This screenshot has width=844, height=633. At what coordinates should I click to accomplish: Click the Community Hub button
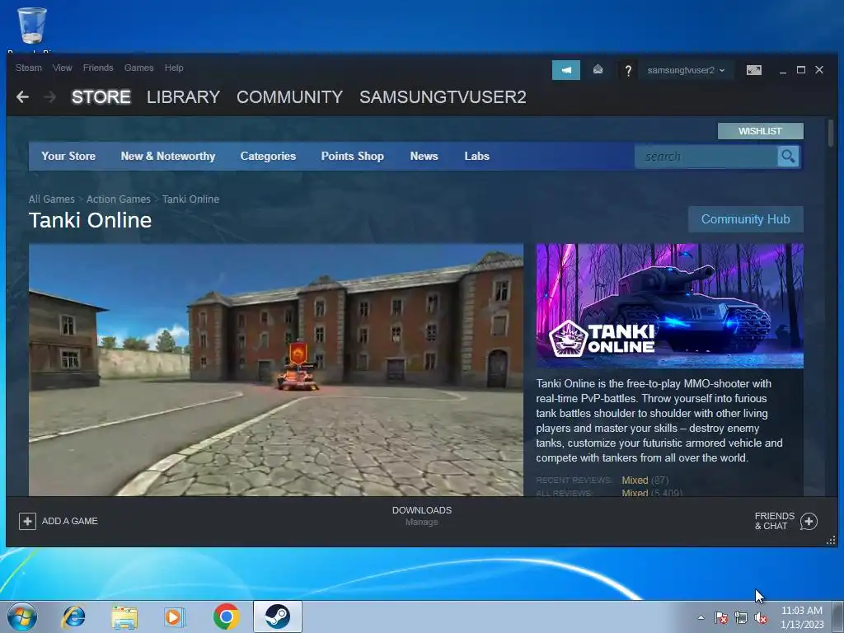pos(745,219)
